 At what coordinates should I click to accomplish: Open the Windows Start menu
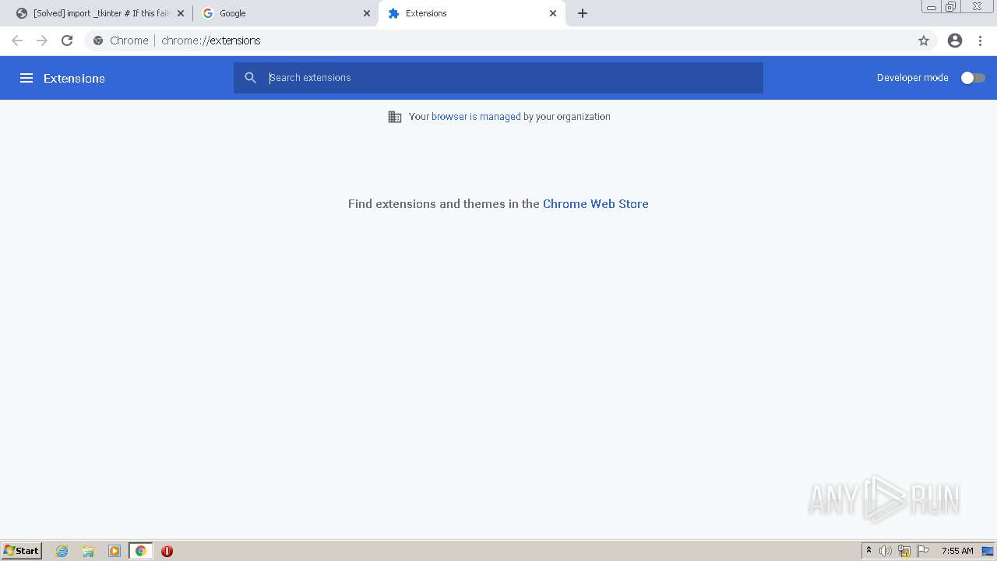[22, 551]
